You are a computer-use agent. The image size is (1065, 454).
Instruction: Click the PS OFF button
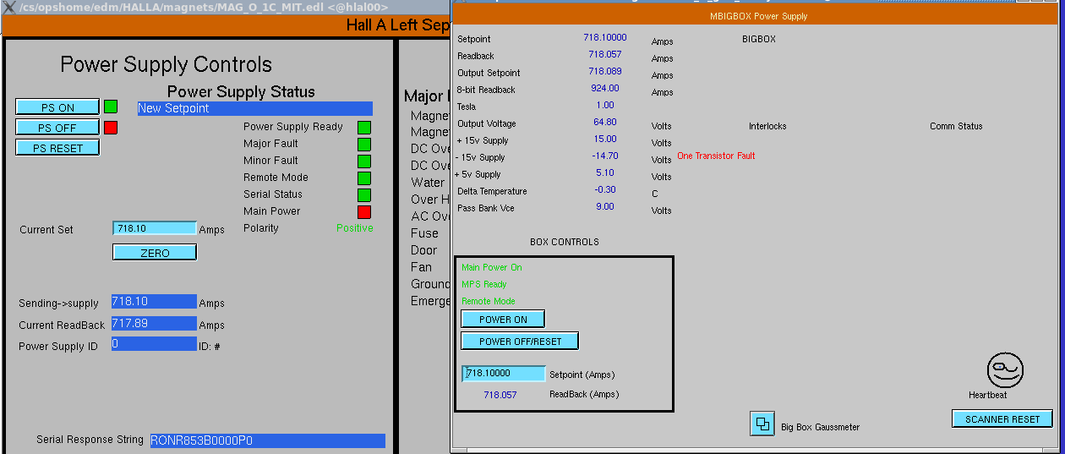(57, 128)
